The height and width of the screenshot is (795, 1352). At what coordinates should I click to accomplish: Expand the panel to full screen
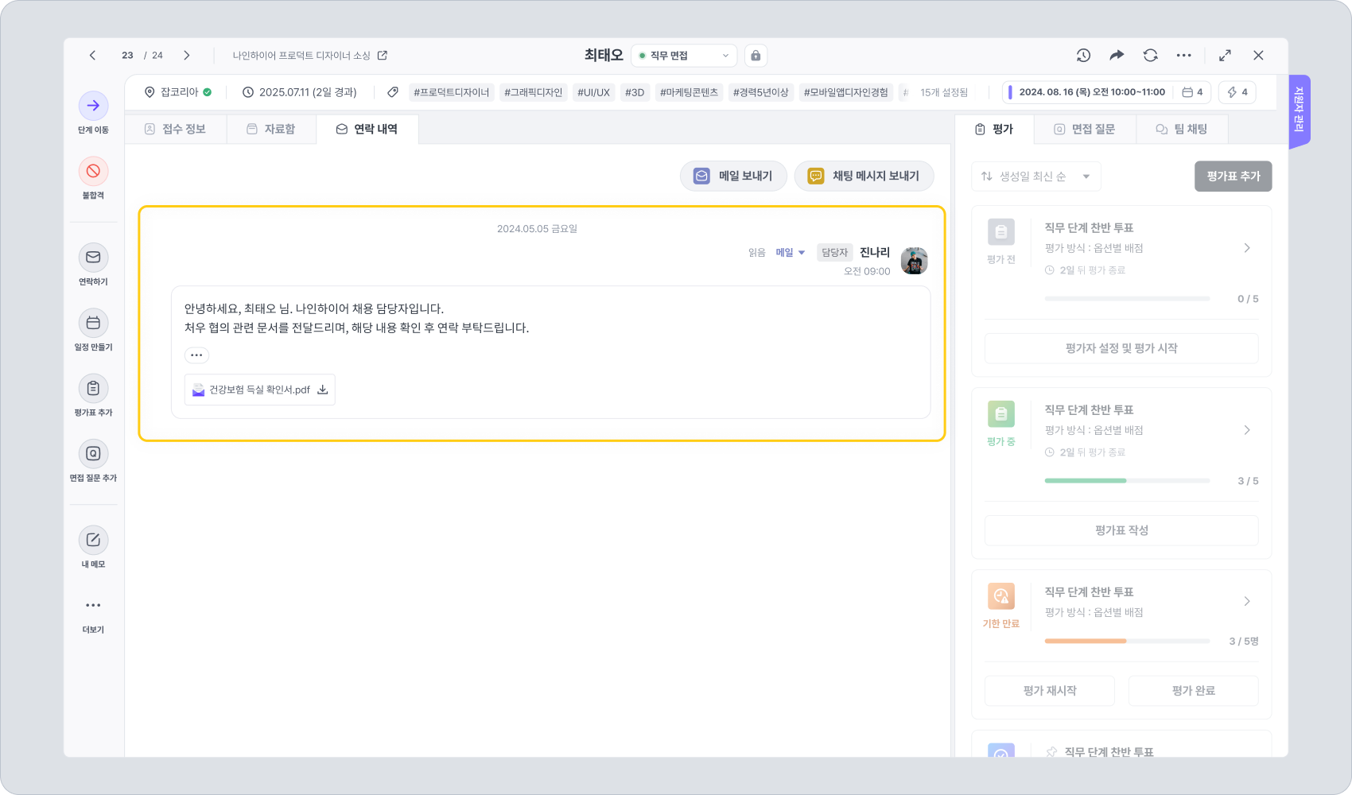pos(1225,56)
